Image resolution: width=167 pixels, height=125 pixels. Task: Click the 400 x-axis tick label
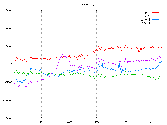[124, 122]
